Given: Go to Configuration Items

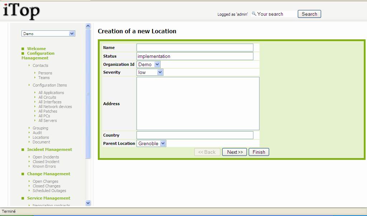Looking at the screenshot, I should [49, 85].
